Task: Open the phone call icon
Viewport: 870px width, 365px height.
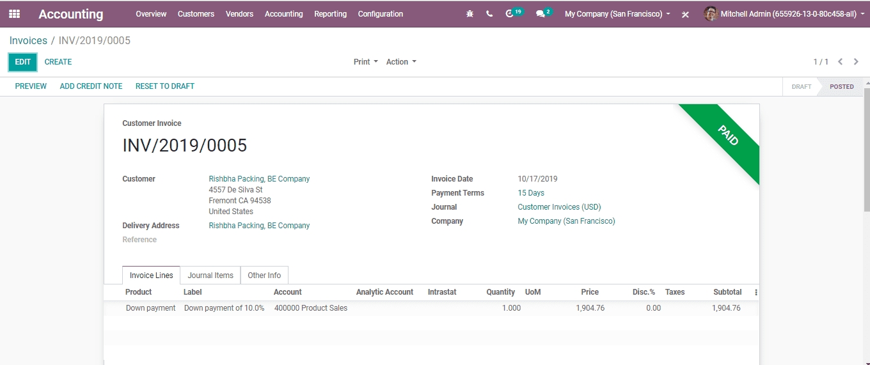Action: [489, 14]
